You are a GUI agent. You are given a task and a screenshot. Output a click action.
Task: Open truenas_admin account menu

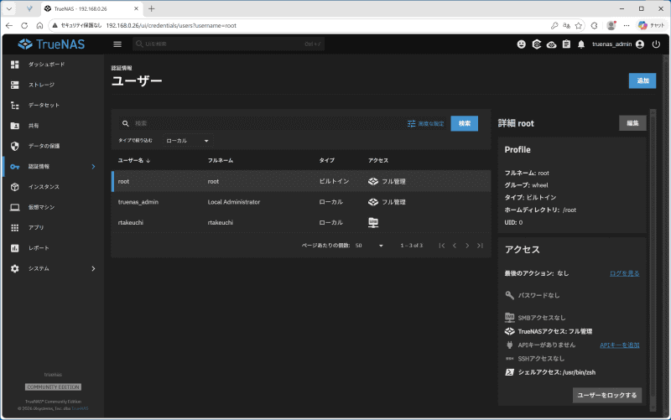pyautogui.click(x=618, y=44)
